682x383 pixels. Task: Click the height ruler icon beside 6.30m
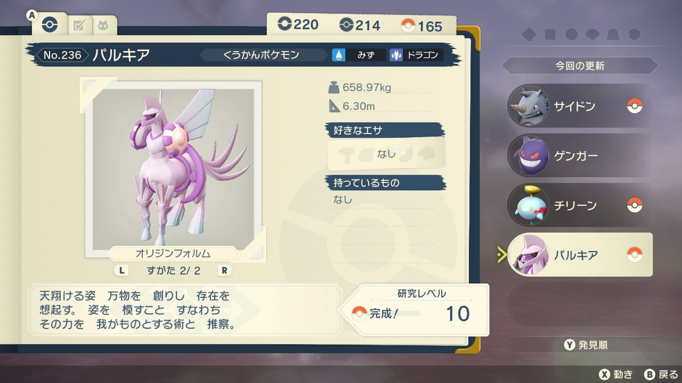(334, 106)
